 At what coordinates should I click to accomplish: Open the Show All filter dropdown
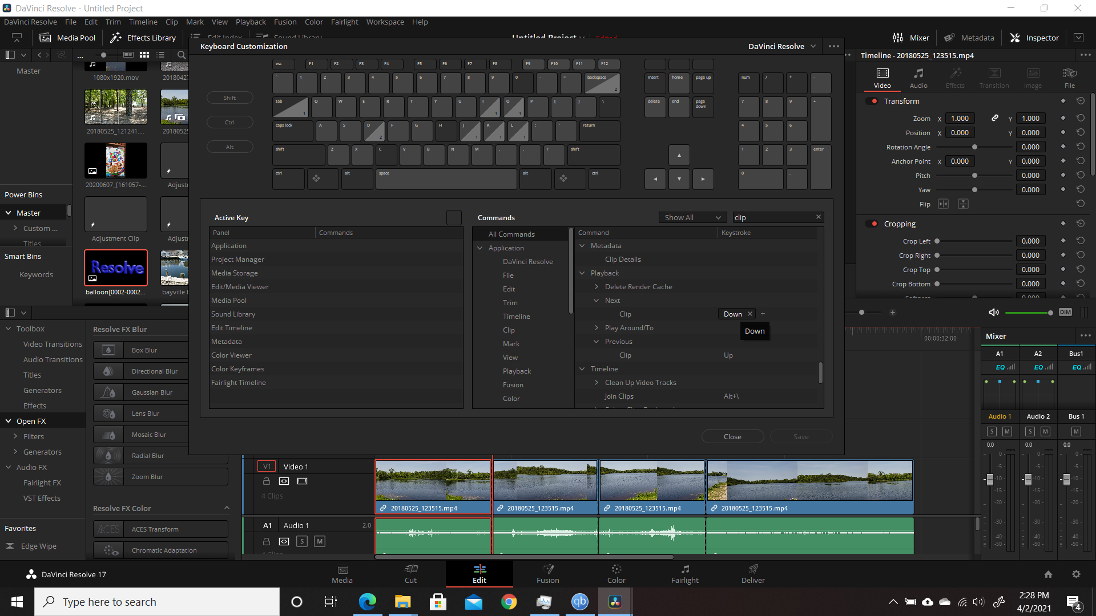click(692, 218)
